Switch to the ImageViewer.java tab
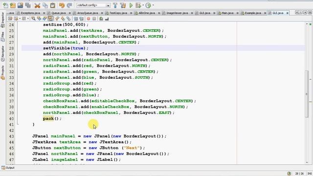This screenshot has height=176, width=313. click(x=177, y=13)
